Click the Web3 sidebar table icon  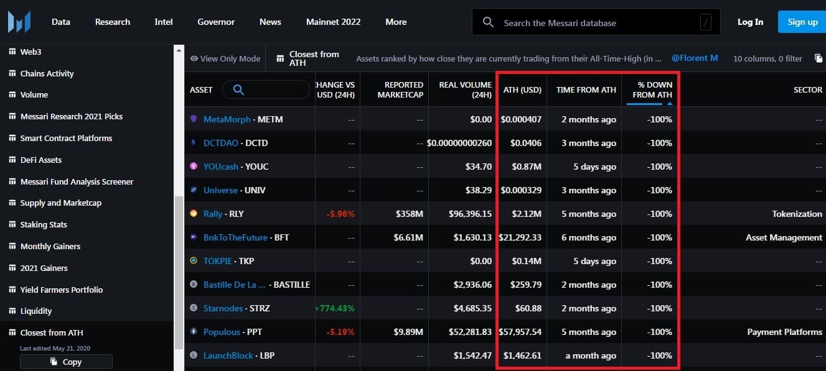coord(12,52)
